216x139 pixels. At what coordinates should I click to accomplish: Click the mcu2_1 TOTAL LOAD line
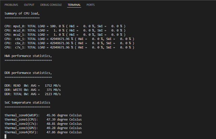(65, 35)
